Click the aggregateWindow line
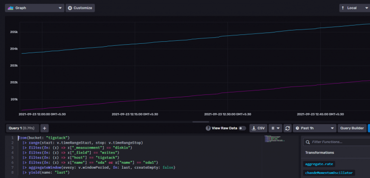 click(x=99, y=167)
